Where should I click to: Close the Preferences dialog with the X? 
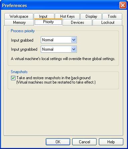click(x=123, y=5)
